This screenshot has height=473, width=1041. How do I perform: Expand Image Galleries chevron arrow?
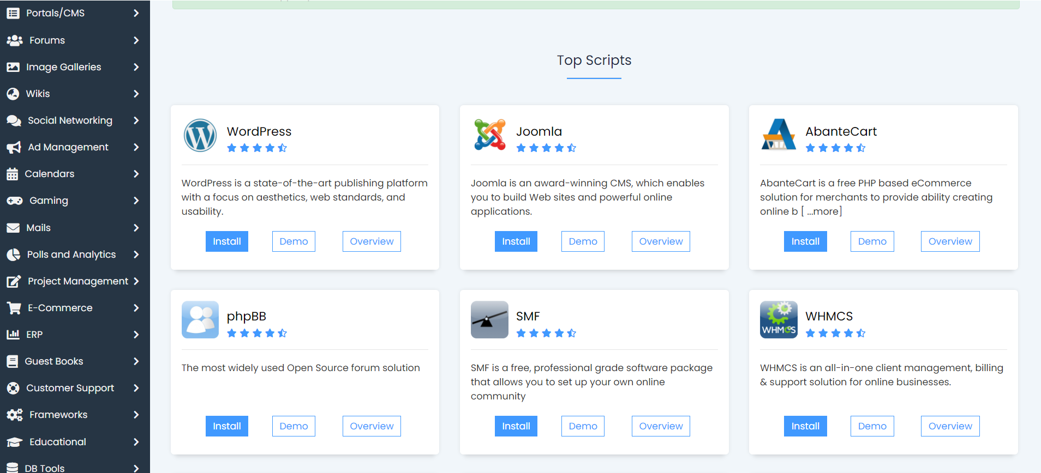coord(136,67)
